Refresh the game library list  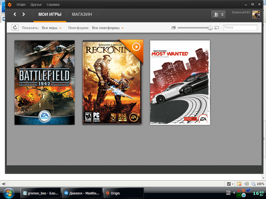(15, 27)
